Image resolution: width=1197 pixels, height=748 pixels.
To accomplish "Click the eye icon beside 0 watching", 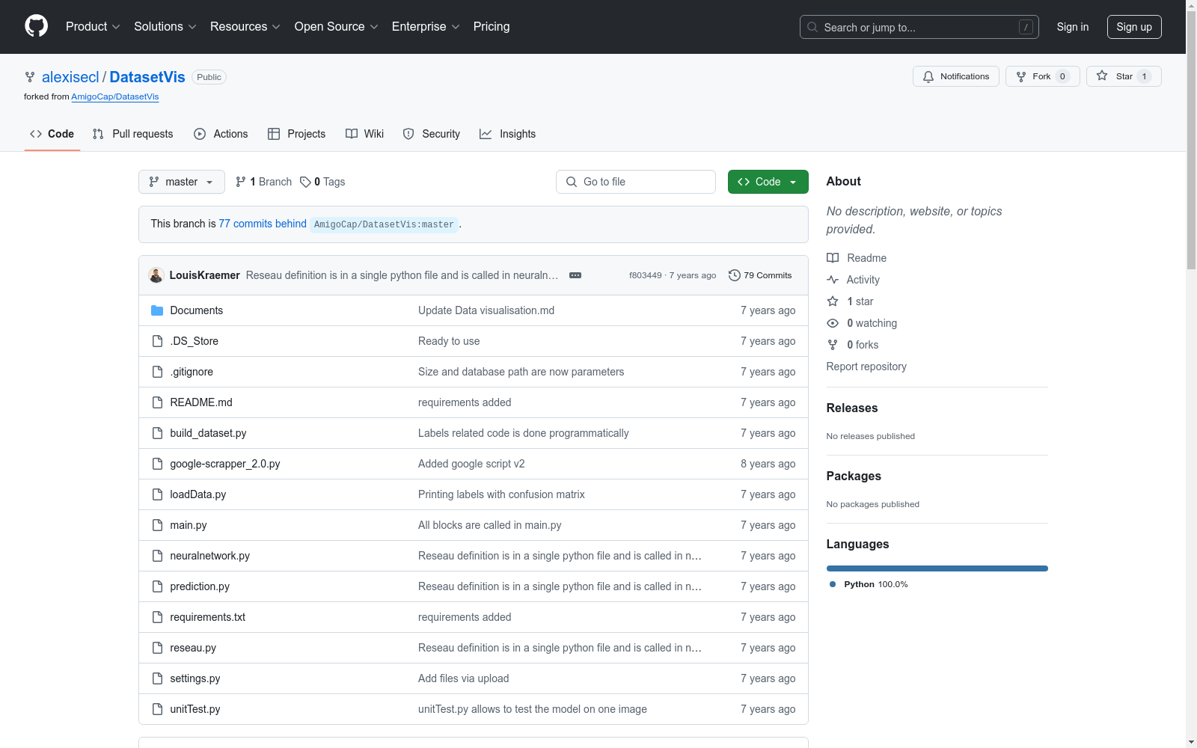I will coord(833,323).
